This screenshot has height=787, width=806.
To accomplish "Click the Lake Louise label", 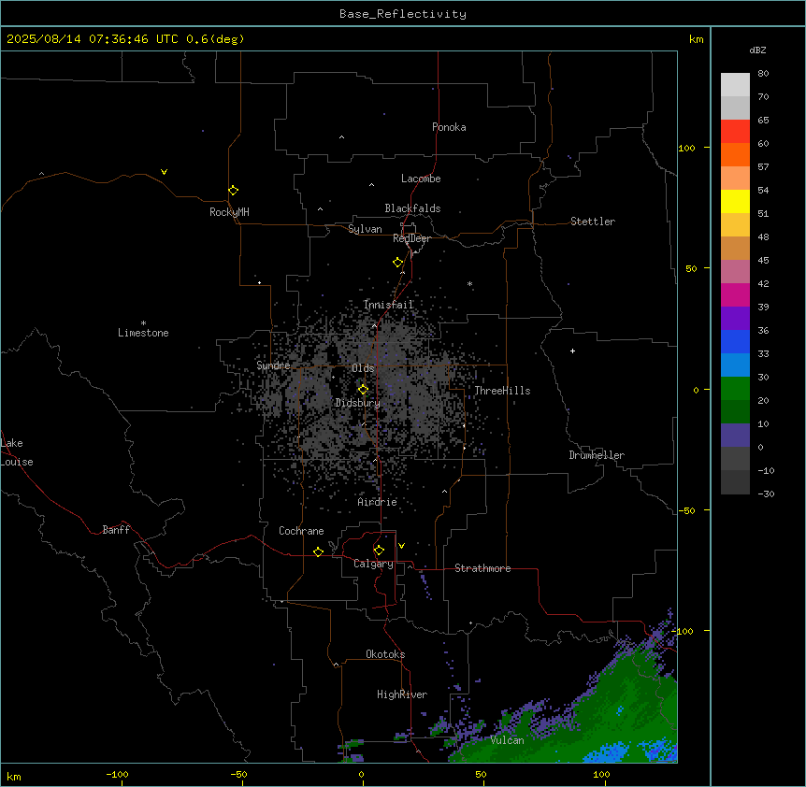I will [17, 452].
